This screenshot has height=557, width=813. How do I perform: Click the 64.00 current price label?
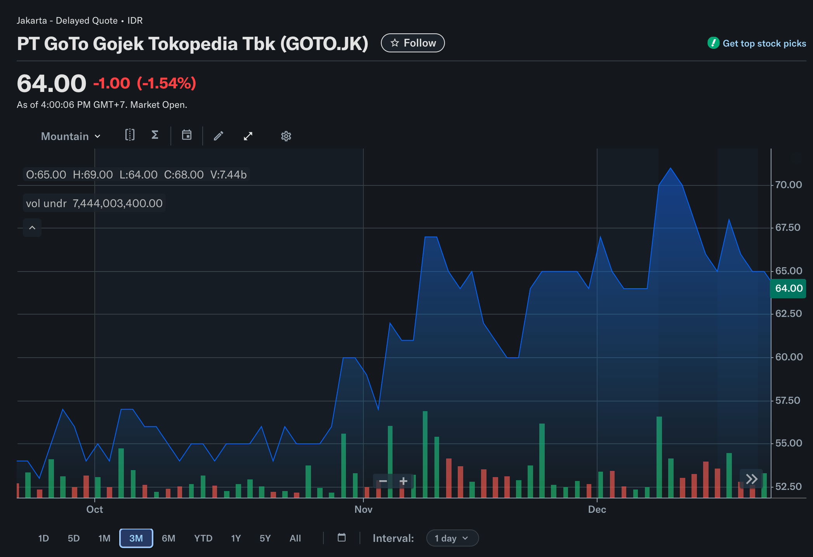(788, 289)
